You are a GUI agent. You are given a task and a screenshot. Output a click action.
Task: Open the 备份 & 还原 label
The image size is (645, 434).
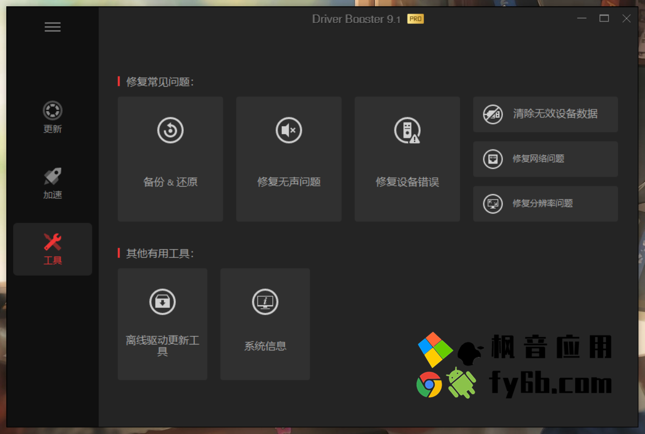click(171, 182)
